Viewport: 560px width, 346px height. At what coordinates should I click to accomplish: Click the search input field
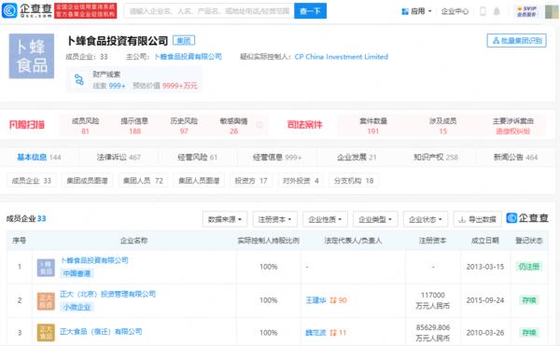[209, 11]
